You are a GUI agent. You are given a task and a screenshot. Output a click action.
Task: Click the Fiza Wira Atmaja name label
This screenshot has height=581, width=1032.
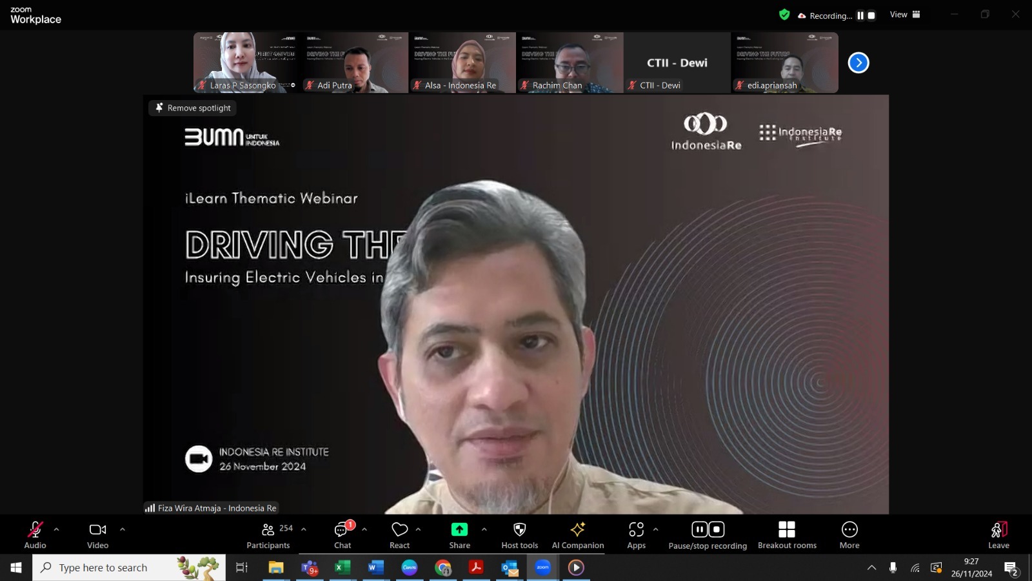click(211, 508)
